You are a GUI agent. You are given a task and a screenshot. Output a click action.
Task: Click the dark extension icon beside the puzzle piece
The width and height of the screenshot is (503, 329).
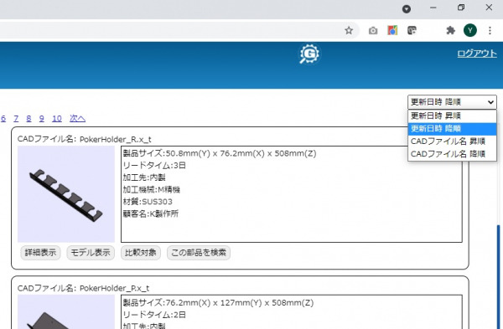coord(412,30)
